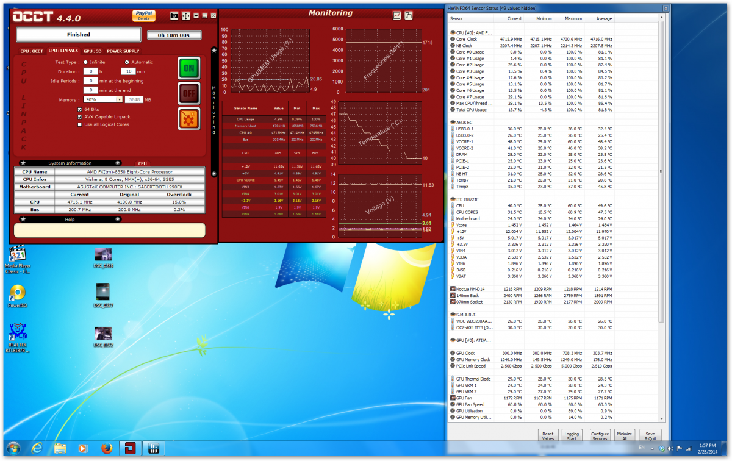Image resolution: width=732 pixels, height=461 pixels.
Task: Open the REALTEK RTL8187B desktop icon
Action: click(x=17, y=338)
